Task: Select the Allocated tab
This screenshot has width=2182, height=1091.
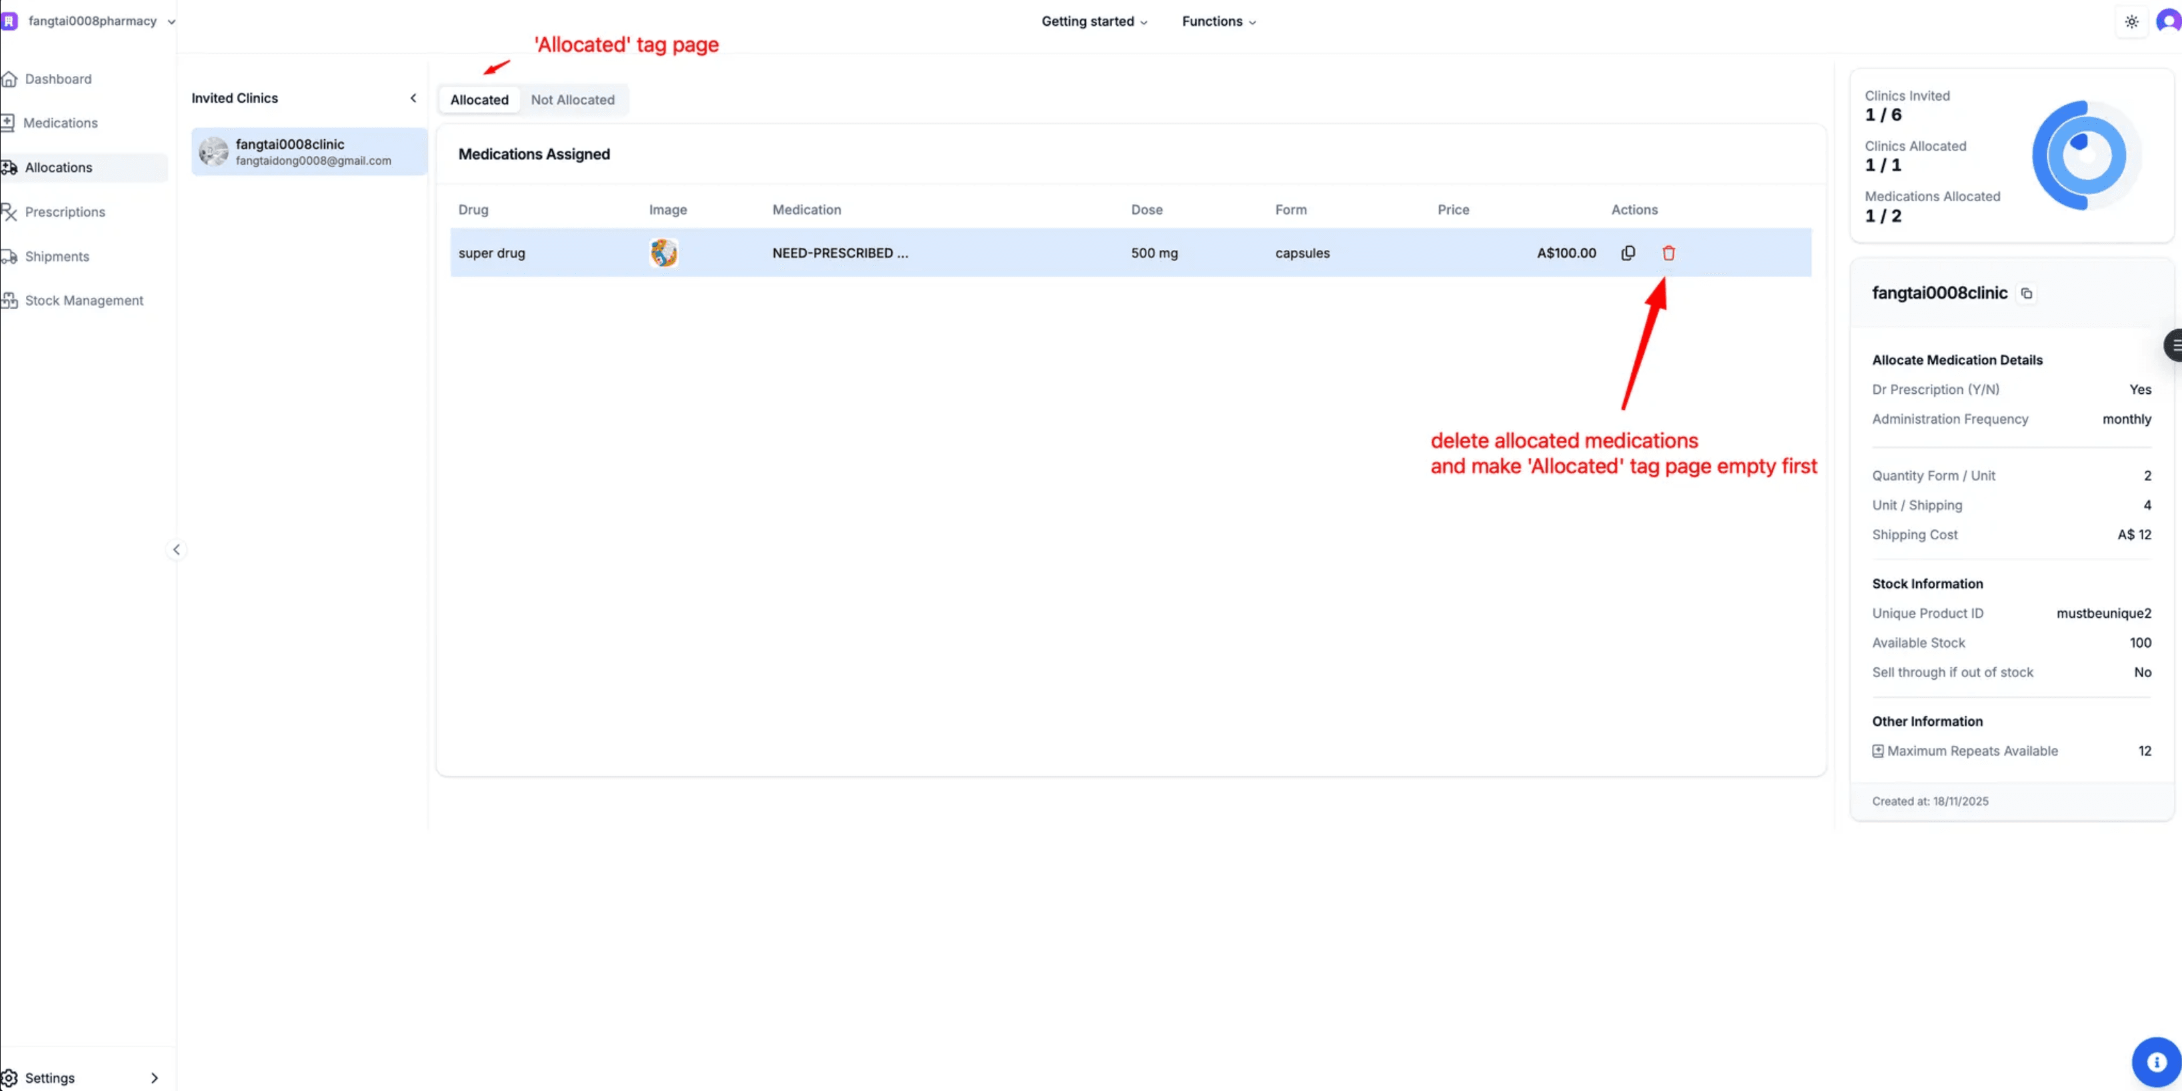Action: [479, 99]
